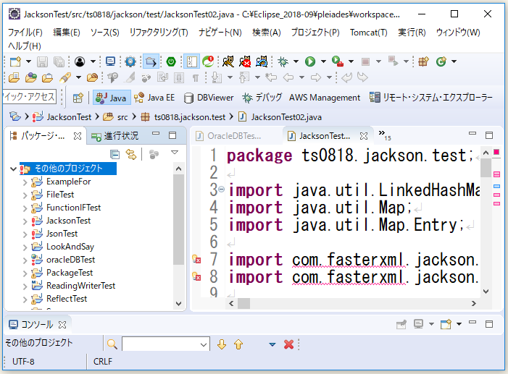This screenshot has height=374, width=508.
Task: Click the editor horizontal scrollbar thumb
Action: tap(243, 304)
